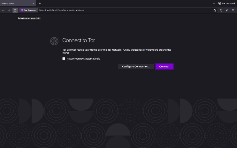This screenshot has width=237, height=148.
Task: Click the Tor Network description paragraph
Action: [117, 51]
